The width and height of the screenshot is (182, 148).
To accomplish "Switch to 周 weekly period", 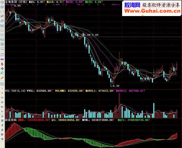I will (2, 121).
